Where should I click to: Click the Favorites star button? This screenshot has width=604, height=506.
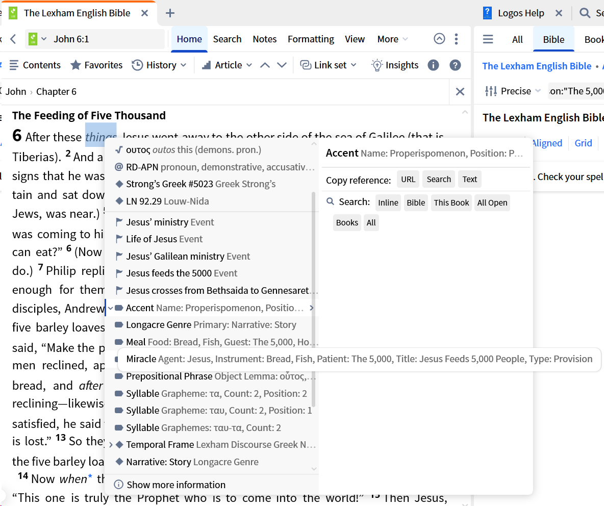(x=96, y=65)
